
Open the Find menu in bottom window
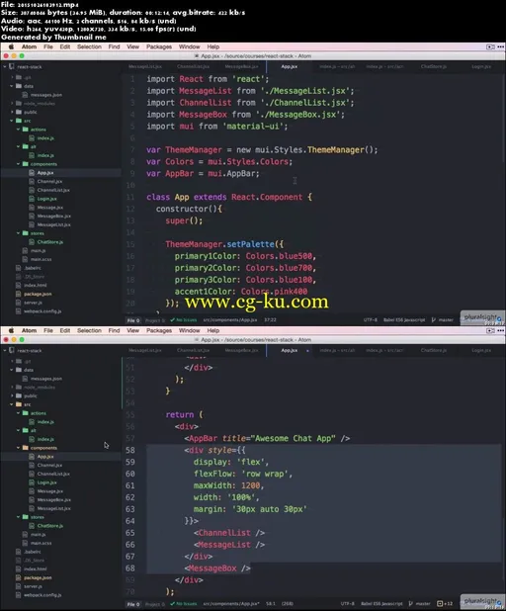point(114,330)
